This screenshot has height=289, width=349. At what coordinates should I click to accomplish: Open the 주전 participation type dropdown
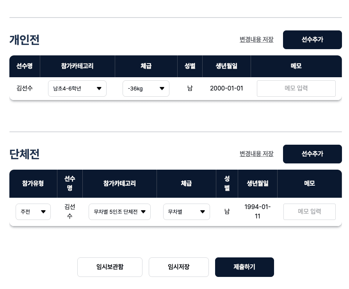(x=33, y=211)
